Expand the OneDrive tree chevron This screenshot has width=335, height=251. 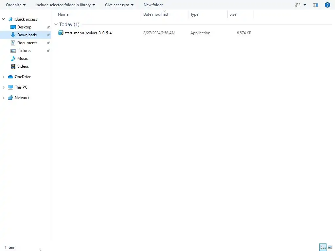click(x=3, y=77)
